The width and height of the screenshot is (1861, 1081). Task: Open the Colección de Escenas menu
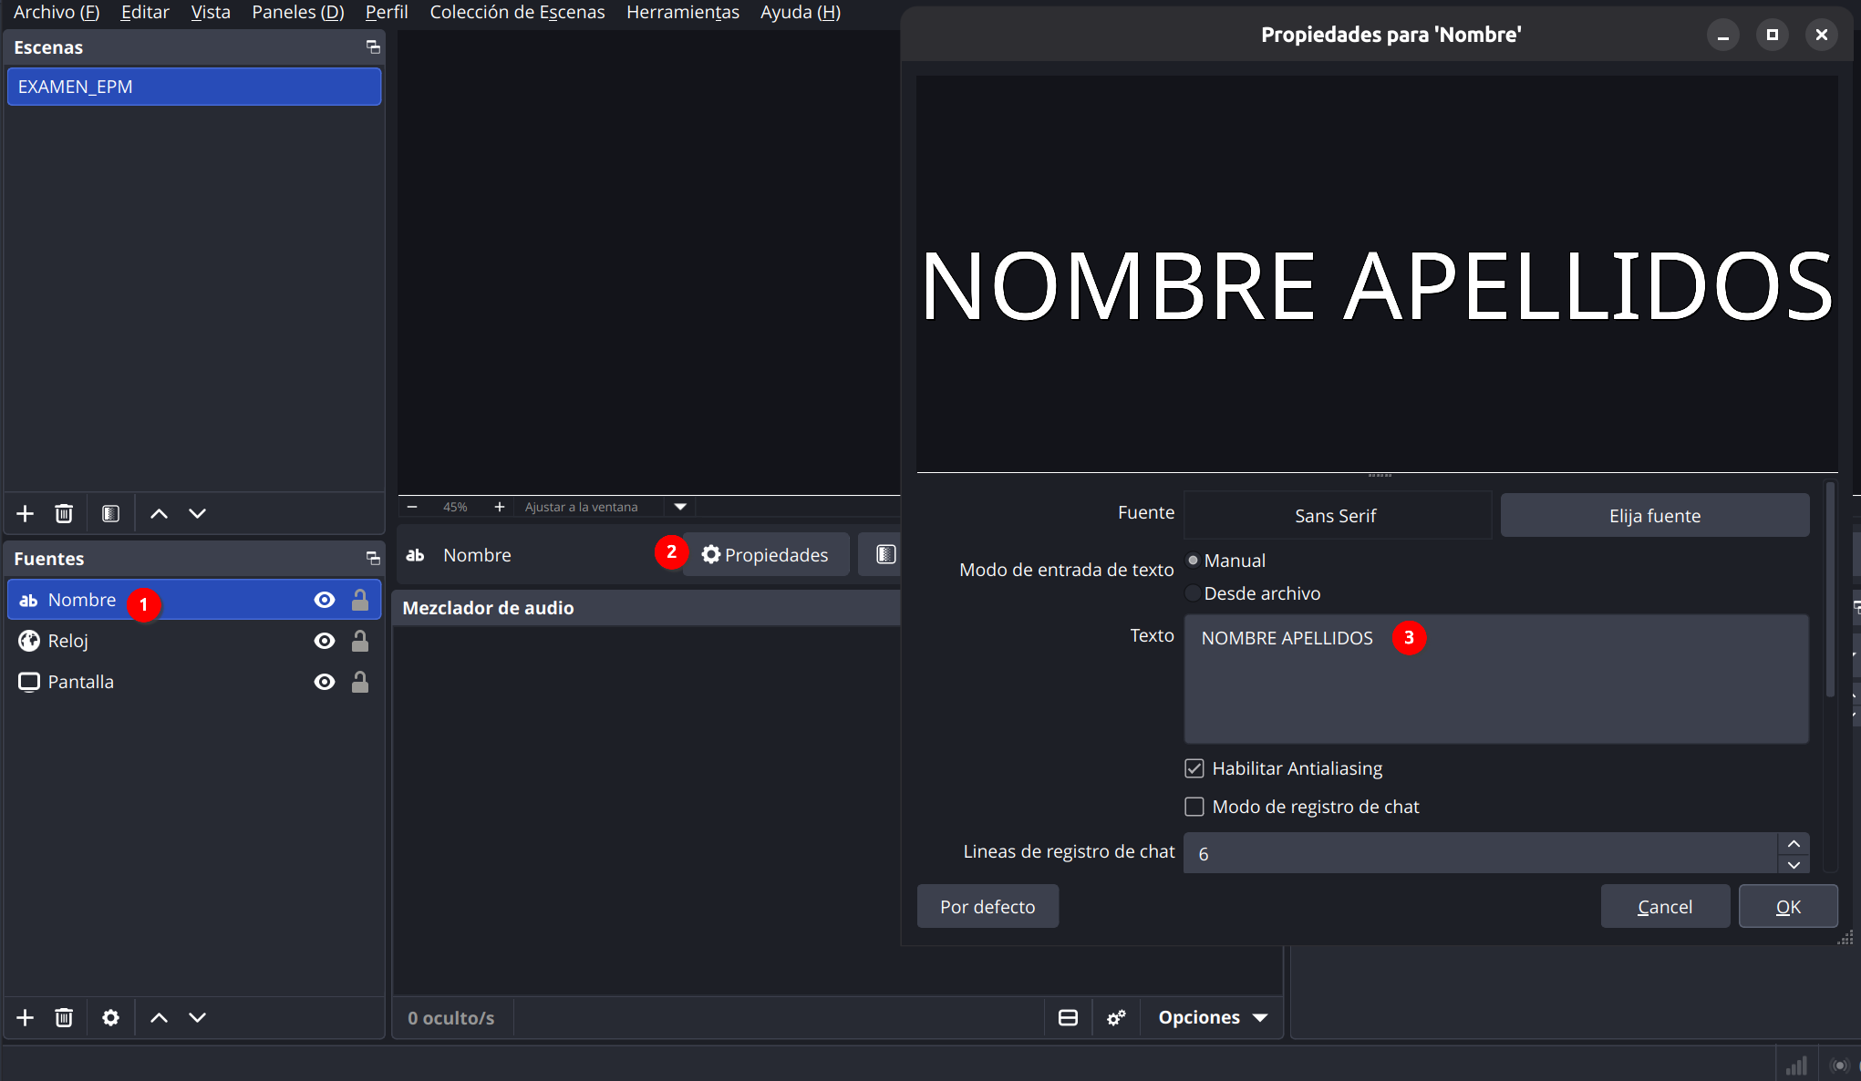[x=517, y=12]
